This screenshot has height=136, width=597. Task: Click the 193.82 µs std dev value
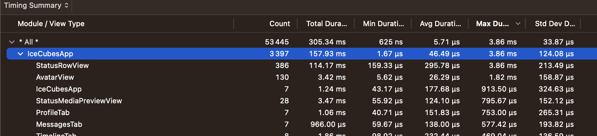[556, 124]
